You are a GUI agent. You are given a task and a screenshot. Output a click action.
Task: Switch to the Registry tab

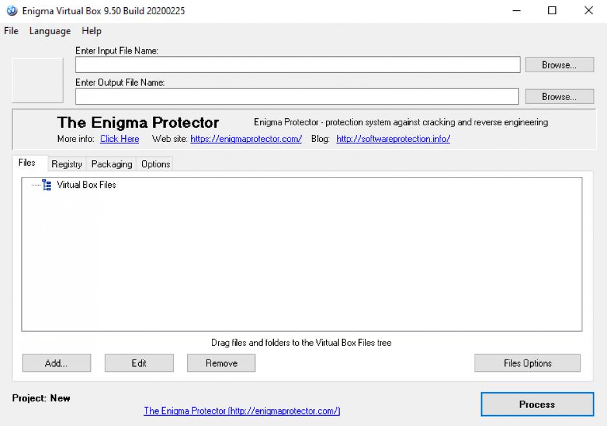67,164
